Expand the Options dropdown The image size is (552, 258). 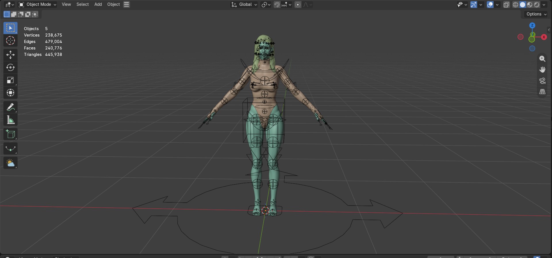click(536, 14)
